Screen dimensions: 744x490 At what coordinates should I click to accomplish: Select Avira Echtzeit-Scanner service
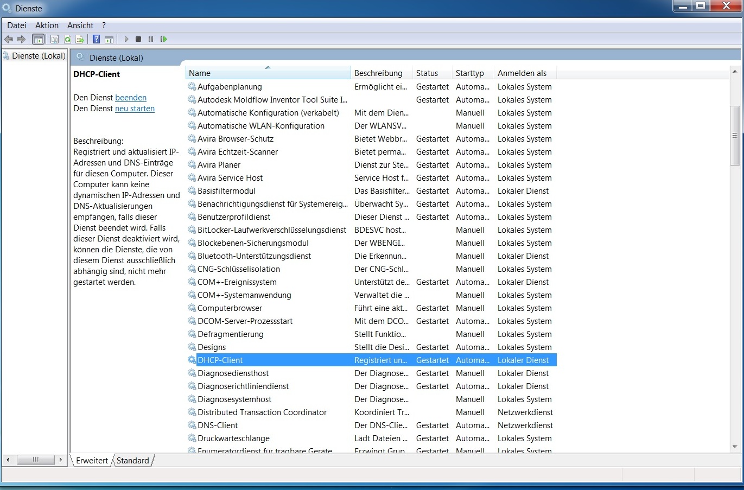[x=372, y=152]
